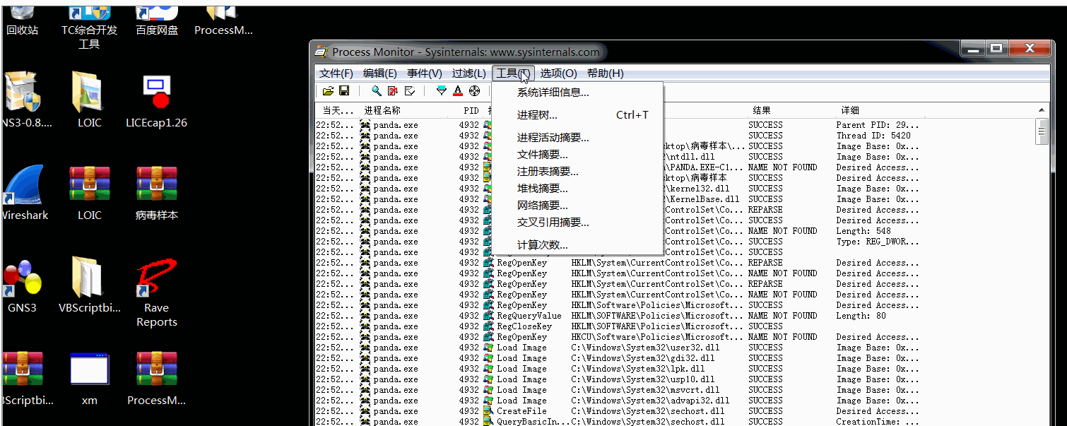The height and width of the screenshot is (426, 1067).
Task: Choose 进程活动摘要... menu entry
Action: [577, 138]
